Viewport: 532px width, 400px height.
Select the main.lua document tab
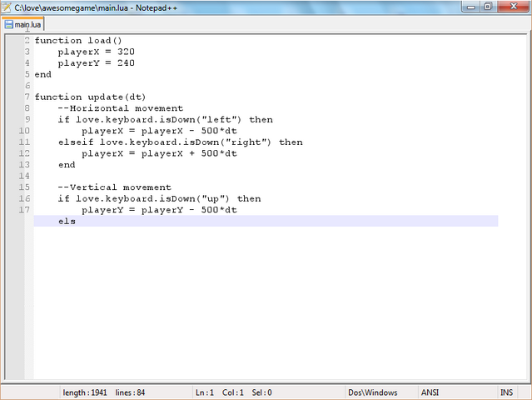pos(22,24)
